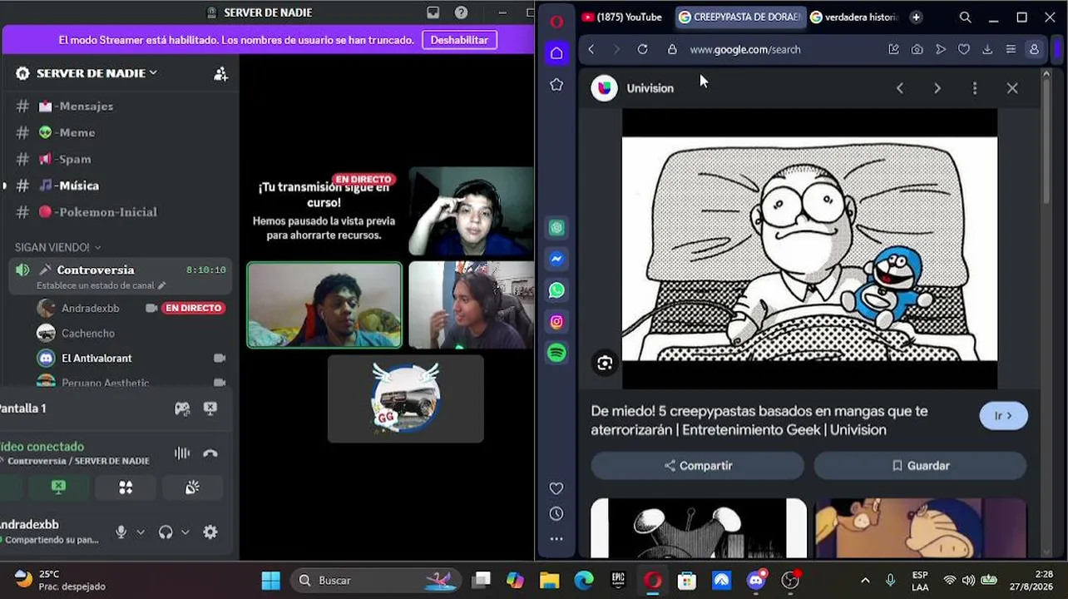1068x599 pixels.
Task: Open Opera downloads icon
Action: click(x=987, y=49)
